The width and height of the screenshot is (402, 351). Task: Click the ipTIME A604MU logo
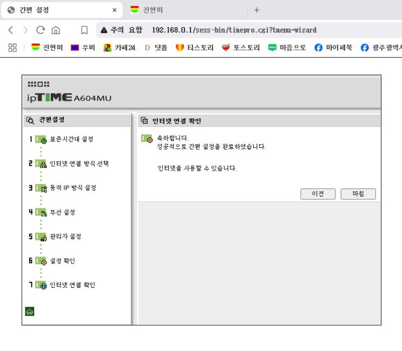tap(69, 98)
